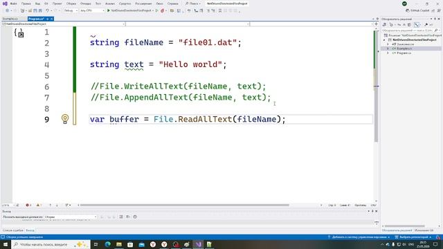443x249 pixels.
Task: Click the lightbulb quick actions icon on line 9
Action: pyautogui.click(x=65, y=119)
